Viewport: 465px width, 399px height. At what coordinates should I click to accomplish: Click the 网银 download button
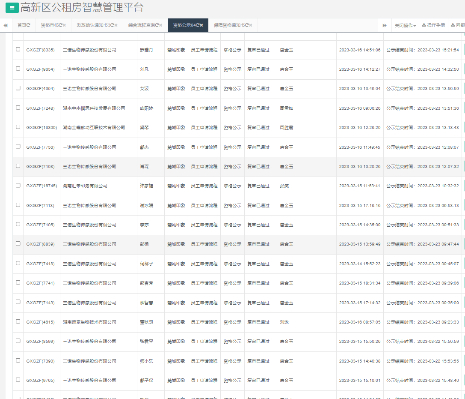tap(457, 25)
